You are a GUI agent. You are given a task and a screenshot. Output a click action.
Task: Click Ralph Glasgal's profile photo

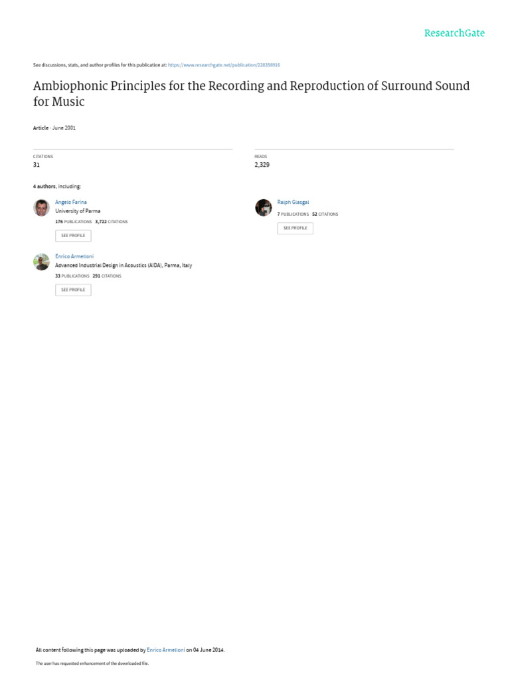coord(263,208)
